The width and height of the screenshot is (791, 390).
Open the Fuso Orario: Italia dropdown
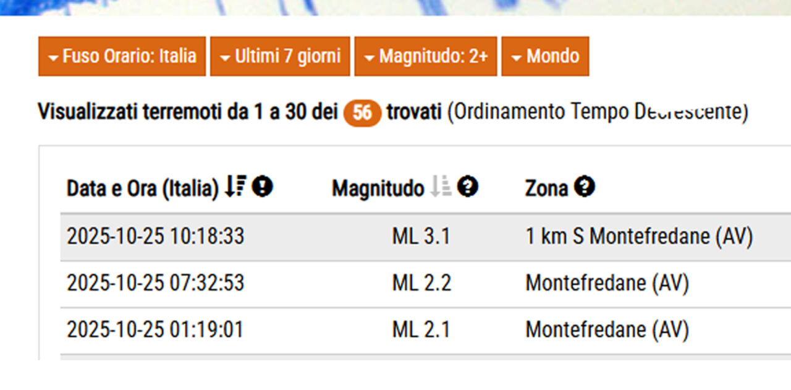click(x=121, y=56)
